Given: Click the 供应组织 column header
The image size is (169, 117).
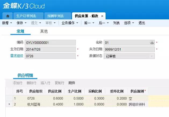Looking at the screenshot, I should click(36, 91).
